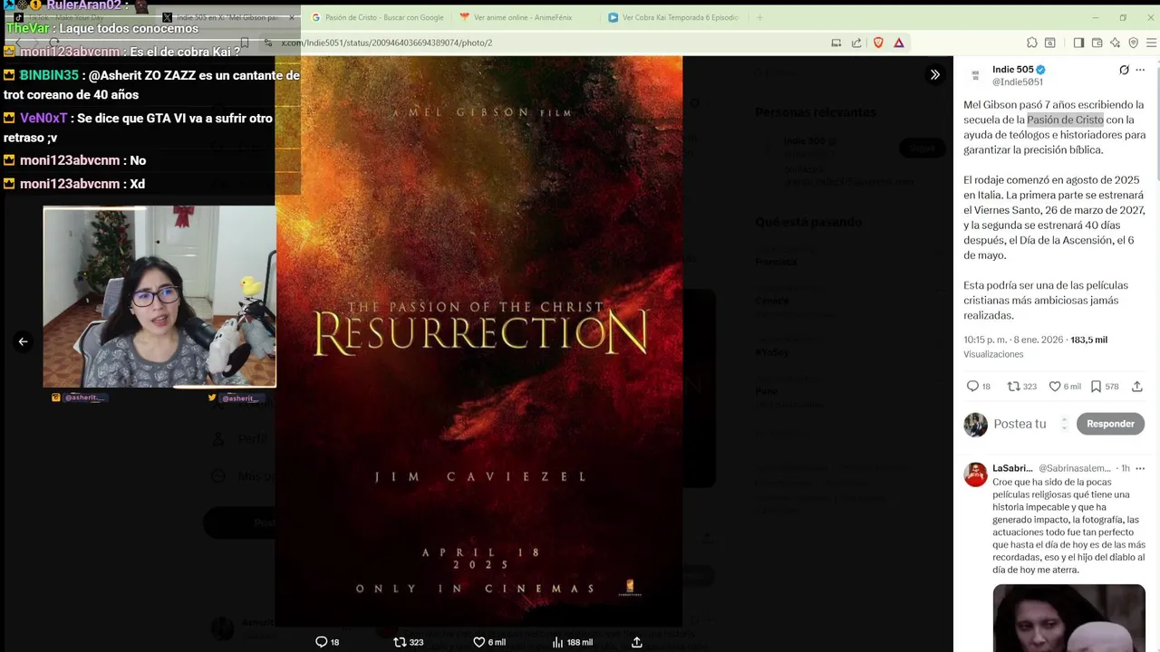Click share page icon in address bar

(x=856, y=43)
